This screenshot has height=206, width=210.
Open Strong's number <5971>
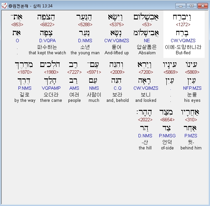tap(94, 72)
